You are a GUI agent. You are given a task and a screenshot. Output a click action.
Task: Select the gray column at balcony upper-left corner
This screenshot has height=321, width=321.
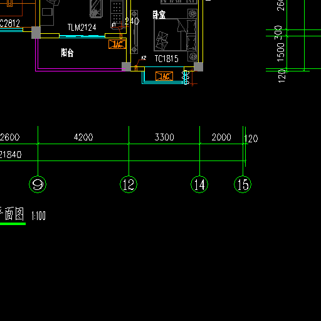point(36,33)
